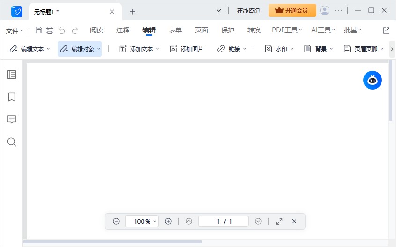Screen dimensions: 396x247
Task: Go to next page arrow
Action: click(258, 222)
